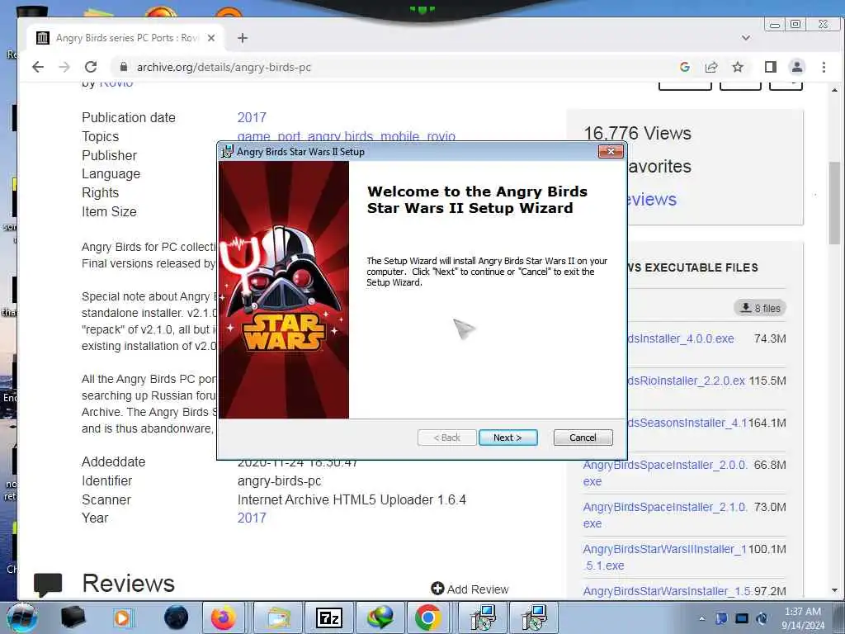Open a new Chrome tab

pyautogui.click(x=243, y=38)
